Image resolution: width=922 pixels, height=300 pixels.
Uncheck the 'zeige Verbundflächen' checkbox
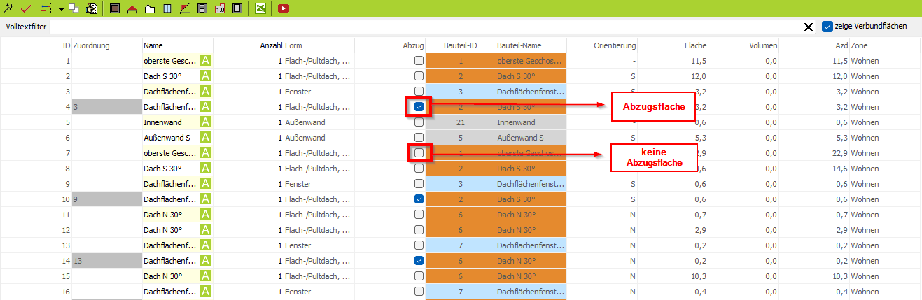(x=827, y=27)
